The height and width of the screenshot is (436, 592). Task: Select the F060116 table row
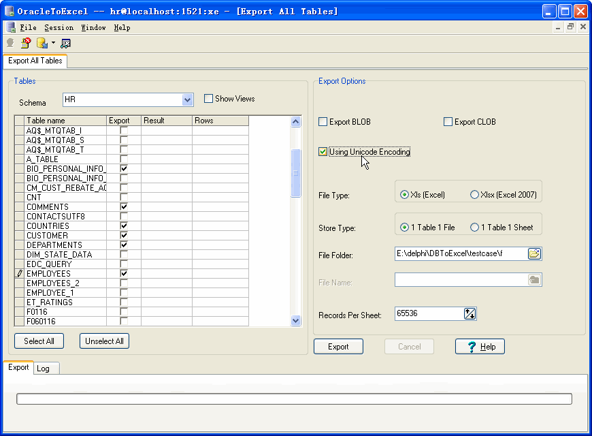131,322
